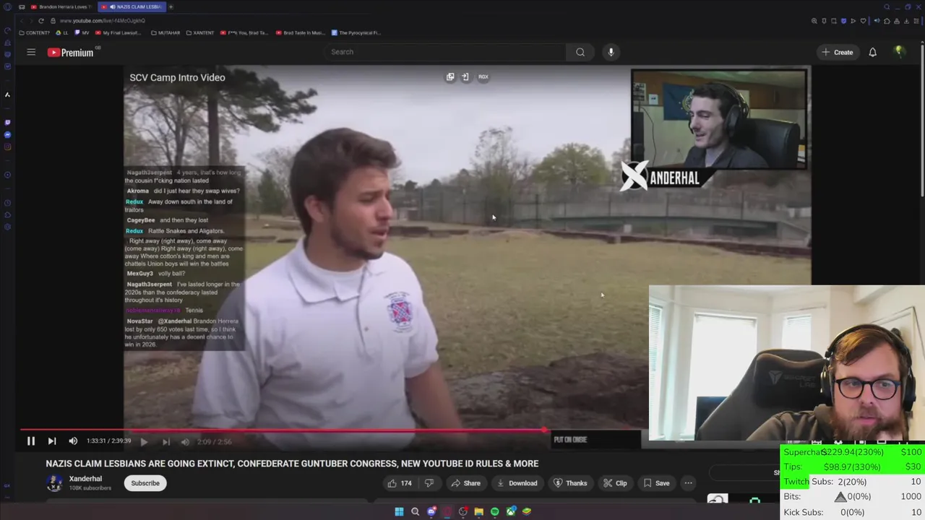Click inner video volume icon
This screenshot has height=520, width=925.
coord(185,441)
